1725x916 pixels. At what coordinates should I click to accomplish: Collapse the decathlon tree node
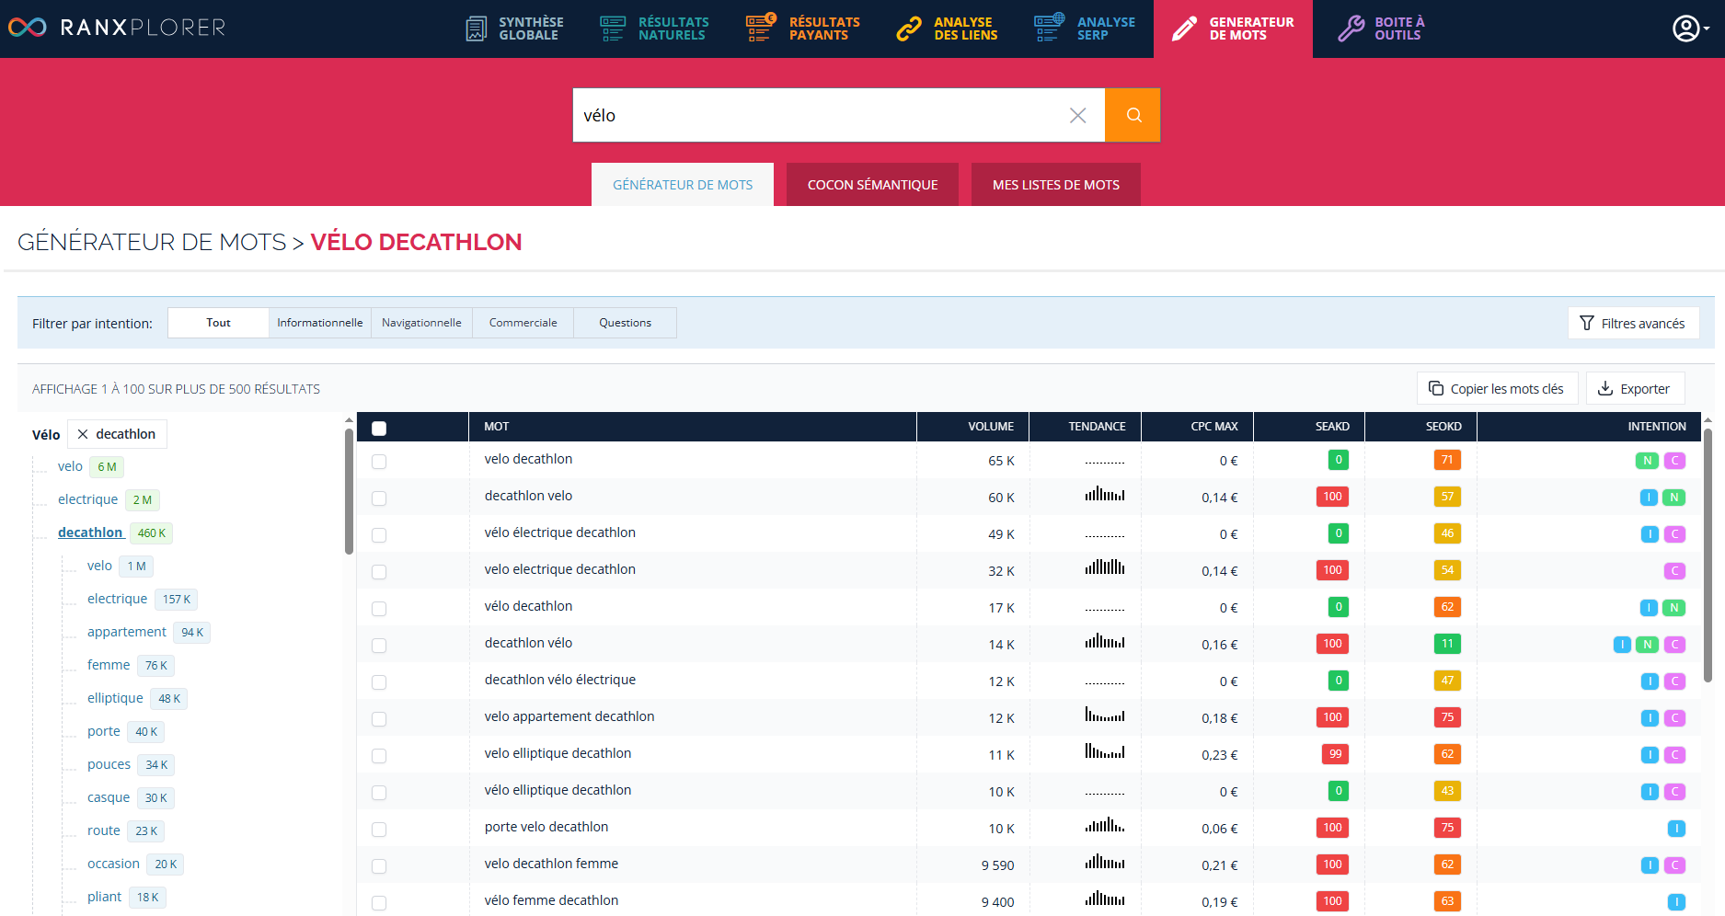coord(90,532)
